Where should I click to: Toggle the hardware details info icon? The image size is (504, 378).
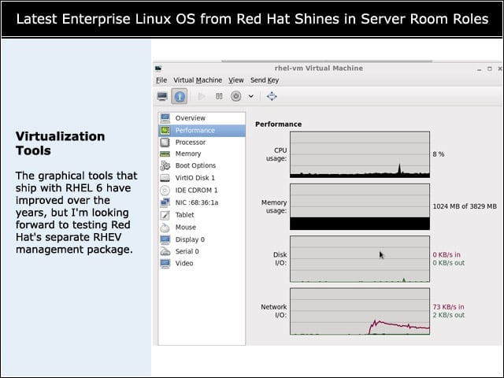point(180,96)
